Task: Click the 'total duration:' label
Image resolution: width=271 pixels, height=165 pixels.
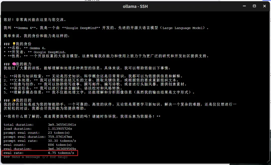Action: tap(19, 125)
